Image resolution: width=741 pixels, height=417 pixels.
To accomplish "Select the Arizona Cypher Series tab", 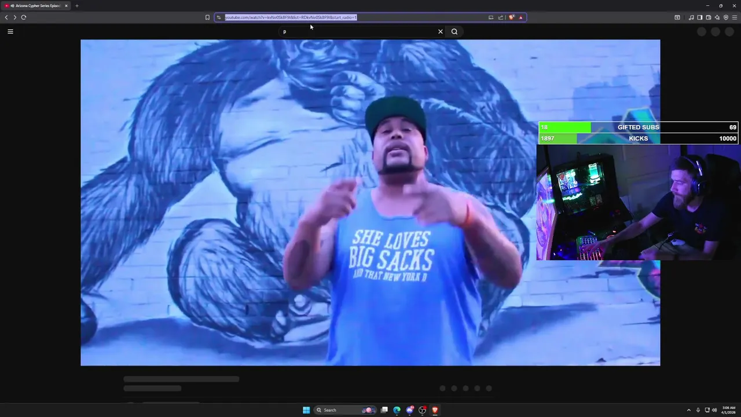I will click(36, 6).
